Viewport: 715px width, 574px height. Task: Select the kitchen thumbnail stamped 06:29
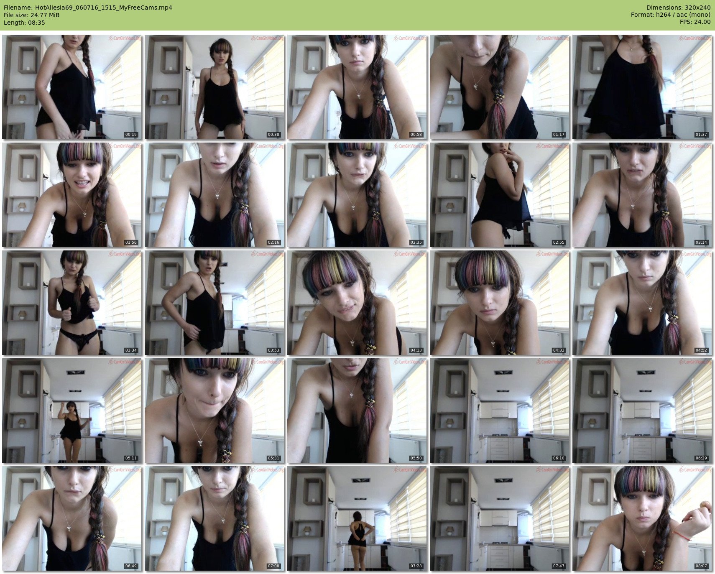(x=642, y=411)
